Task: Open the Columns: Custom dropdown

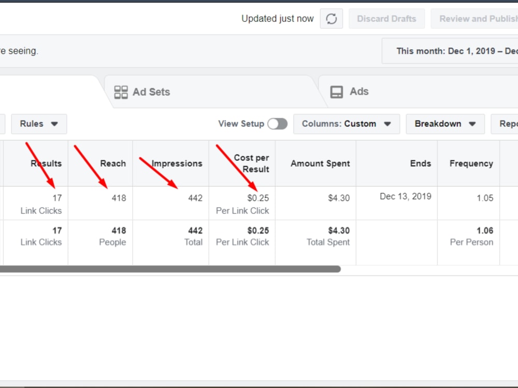Action: [x=347, y=124]
